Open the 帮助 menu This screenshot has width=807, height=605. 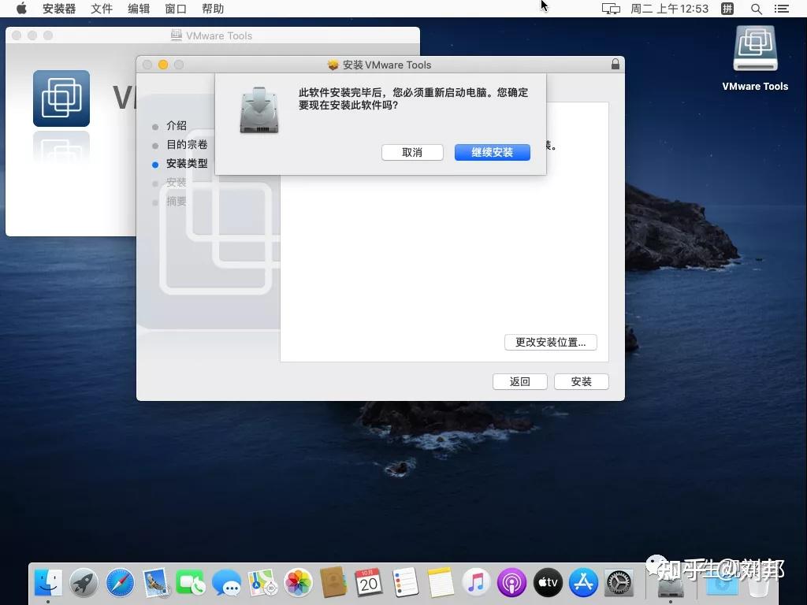point(213,9)
